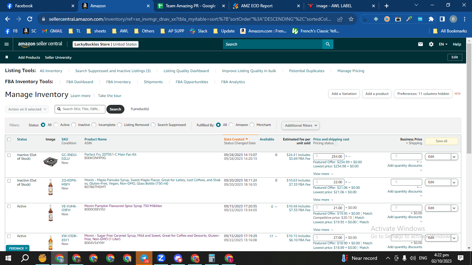Viewport: 472px width, 265px height.
Task: Select the Inactive status filter
Action: pos(74,125)
